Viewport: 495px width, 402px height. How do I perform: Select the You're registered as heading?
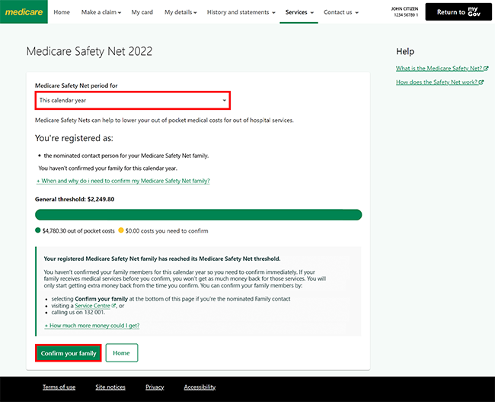[74, 138]
